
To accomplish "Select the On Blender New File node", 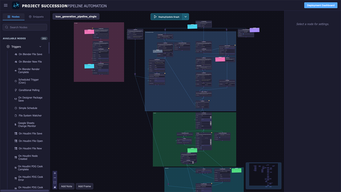I will pyautogui.click(x=28, y=62).
